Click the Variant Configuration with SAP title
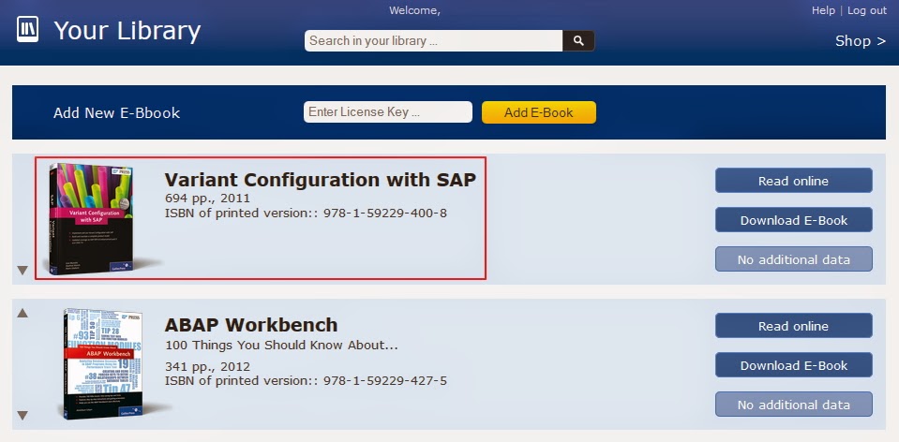Screen dimensions: 899x442 click(320, 180)
